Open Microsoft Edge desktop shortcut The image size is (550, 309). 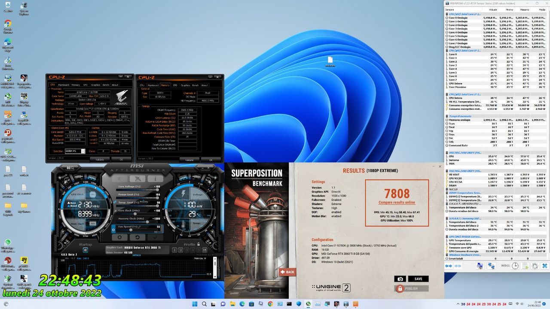8,45
